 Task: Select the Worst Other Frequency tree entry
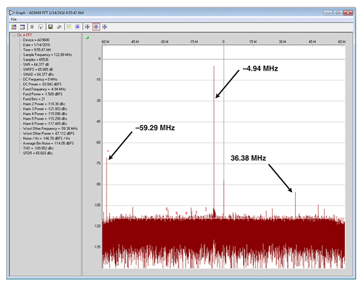click(50, 129)
